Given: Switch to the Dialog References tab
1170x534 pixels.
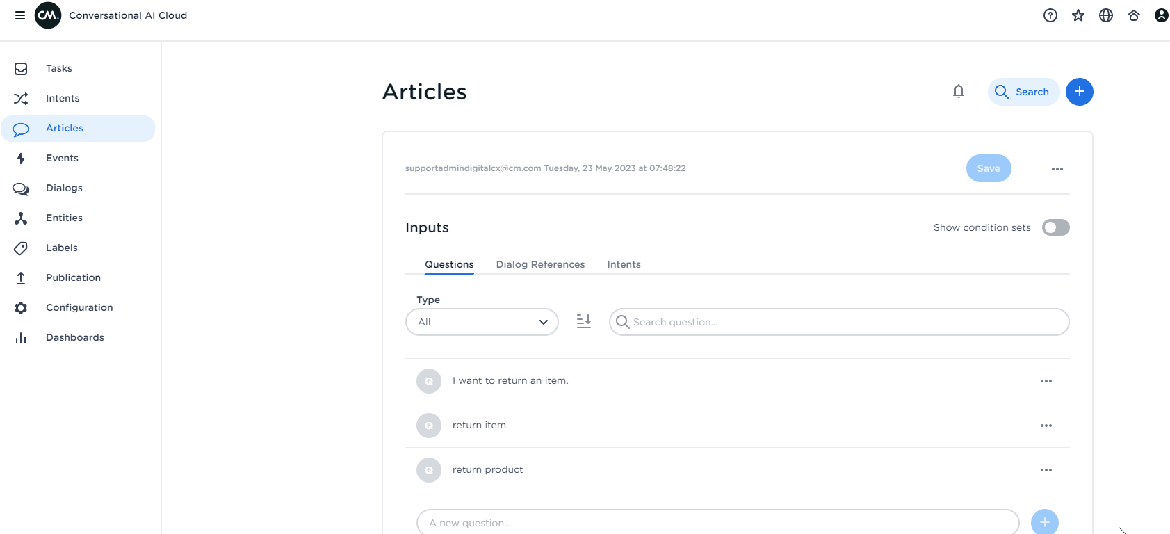Looking at the screenshot, I should click(x=540, y=264).
